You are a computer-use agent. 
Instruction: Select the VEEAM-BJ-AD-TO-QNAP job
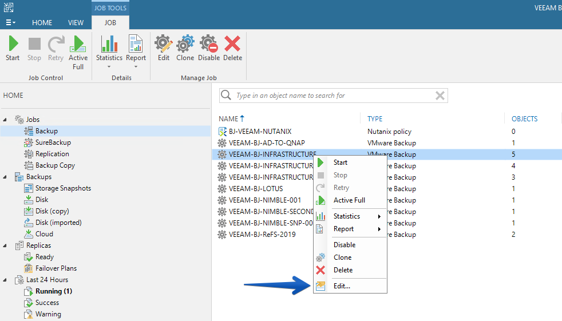point(387,143)
